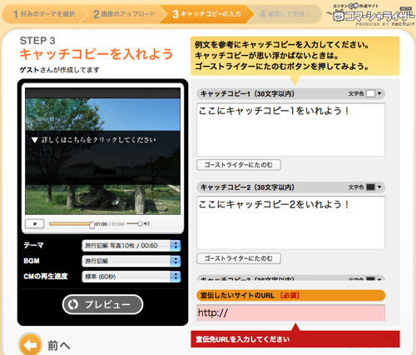Click second ゴーストライターにたのむ button
The height and width of the screenshot is (355, 416).
(x=239, y=258)
